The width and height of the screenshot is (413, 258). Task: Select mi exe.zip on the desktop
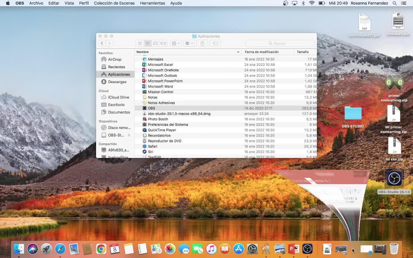pos(394,149)
